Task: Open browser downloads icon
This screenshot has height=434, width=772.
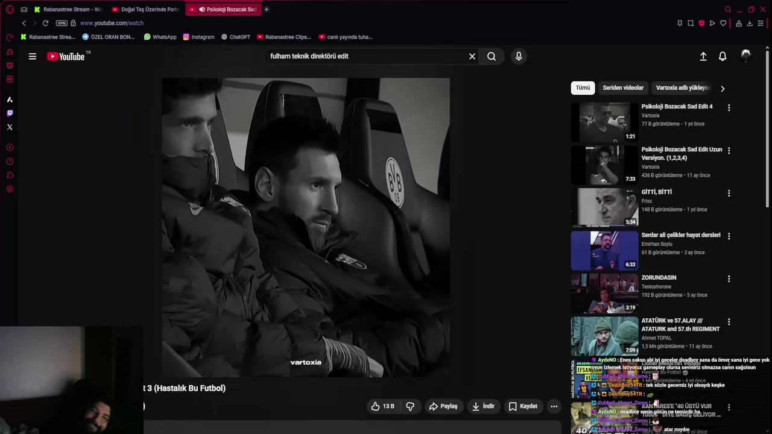Action: [x=750, y=23]
